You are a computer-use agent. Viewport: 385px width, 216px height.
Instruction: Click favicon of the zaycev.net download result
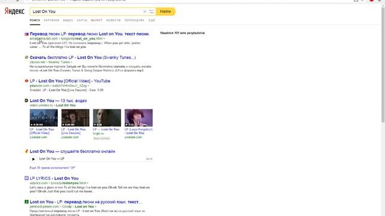(26, 58)
